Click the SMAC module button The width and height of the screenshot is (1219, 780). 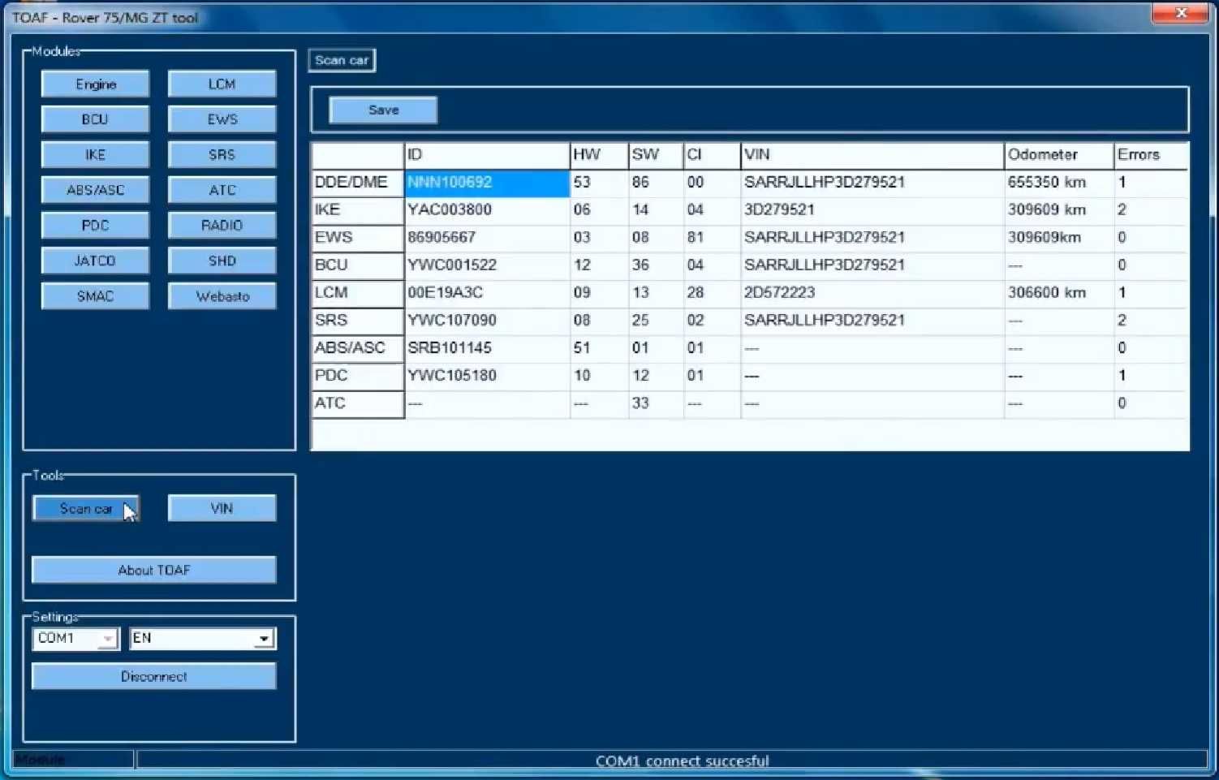95,296
